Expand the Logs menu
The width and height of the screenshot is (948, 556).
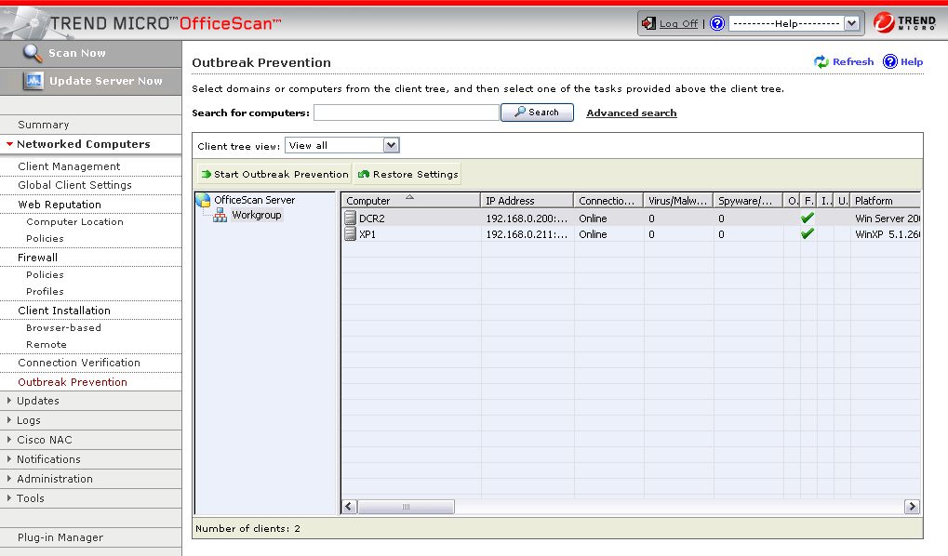pyautogui.click(x=9, y=419)
